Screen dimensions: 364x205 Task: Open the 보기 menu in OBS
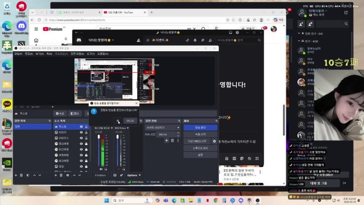pyautogui.click(x=39, y=54)
